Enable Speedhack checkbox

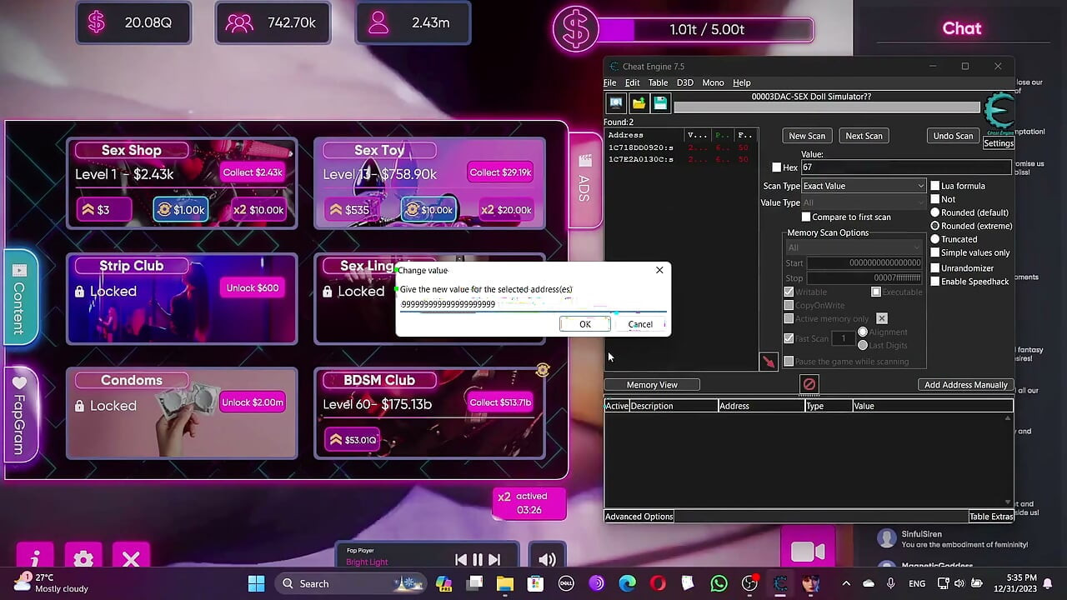click(x=935, y=282)
